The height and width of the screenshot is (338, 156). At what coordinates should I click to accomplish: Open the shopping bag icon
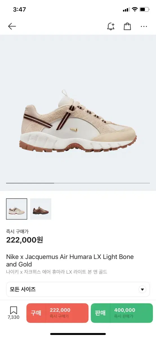click(x=127, y=26)
